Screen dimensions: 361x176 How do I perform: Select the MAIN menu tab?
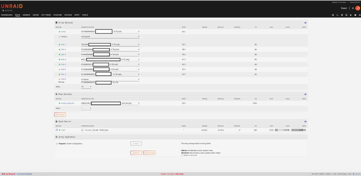coord(17,15)
